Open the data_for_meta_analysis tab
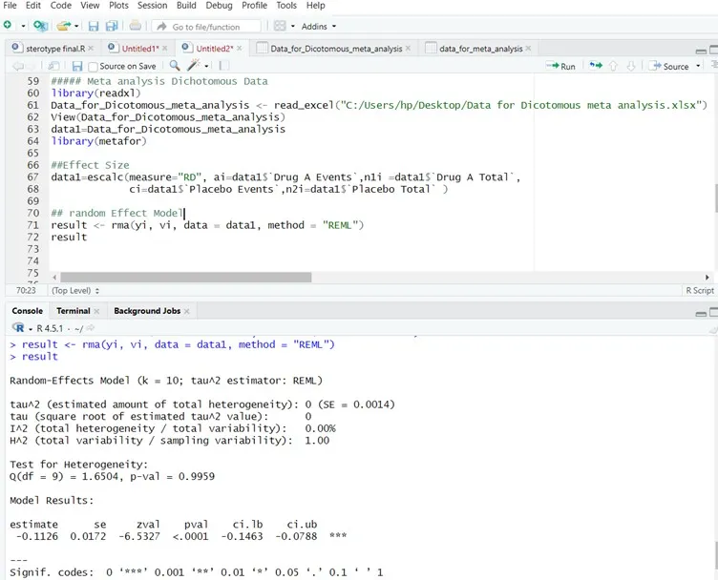This screenshot has width=718, height=580. (477, 49)
